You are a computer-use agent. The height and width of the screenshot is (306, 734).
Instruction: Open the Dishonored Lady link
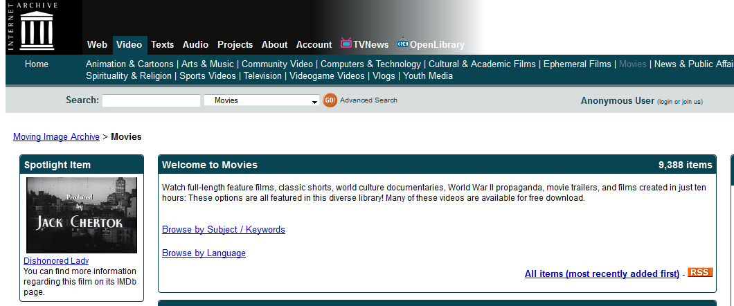(x=56, y=260)
